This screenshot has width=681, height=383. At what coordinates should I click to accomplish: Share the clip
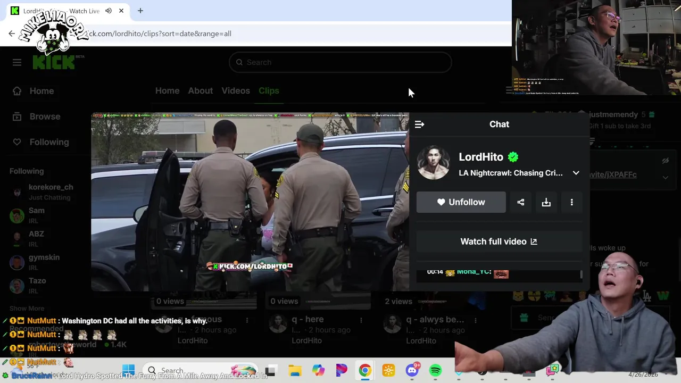[520, 202]
